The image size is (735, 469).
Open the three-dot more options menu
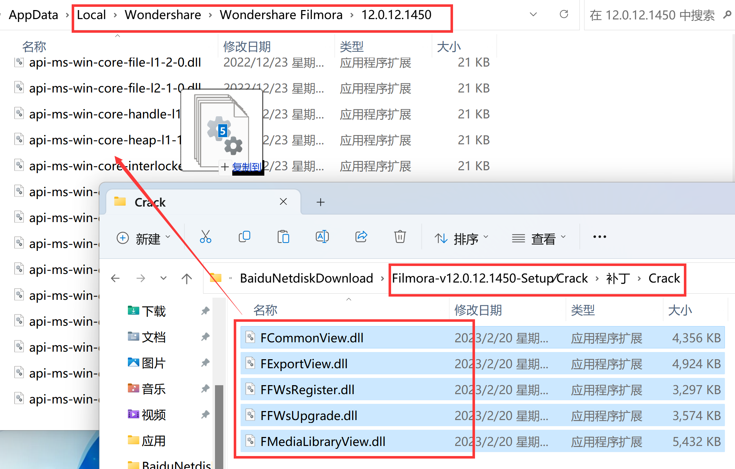(x=600, y=237)
